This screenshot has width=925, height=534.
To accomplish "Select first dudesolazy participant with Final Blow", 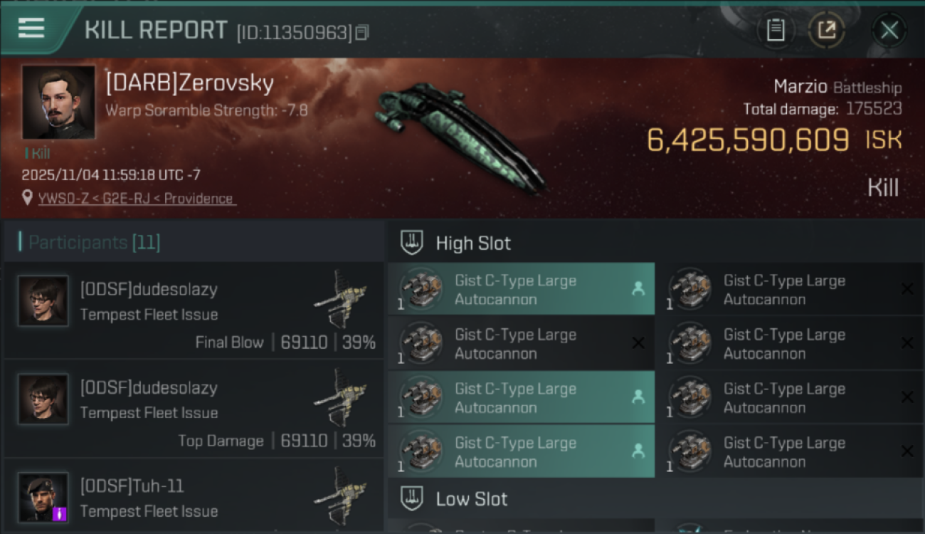I will pyautogui.click(x=194, y=310).
